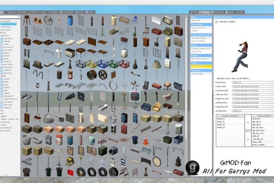Spawn the green couch prop
Viewport: 274px width, 183px height.
(x=168, y=32)
